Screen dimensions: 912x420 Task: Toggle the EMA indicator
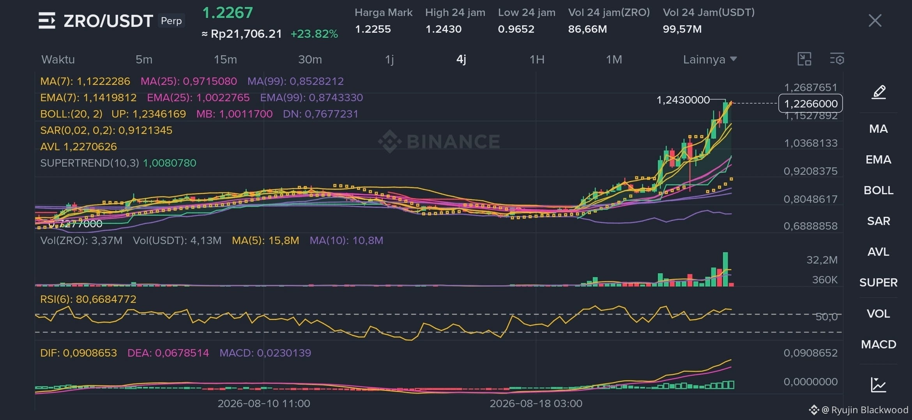pyautogui.click(x=878, y=160)
